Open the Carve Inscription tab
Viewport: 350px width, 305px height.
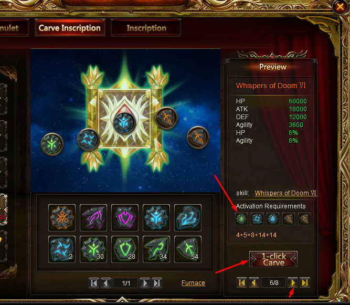[x=70, y=28]
